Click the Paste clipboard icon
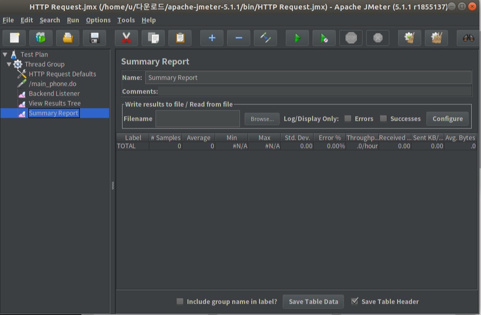Screen dimensions: 481x315 click(180, 38)
